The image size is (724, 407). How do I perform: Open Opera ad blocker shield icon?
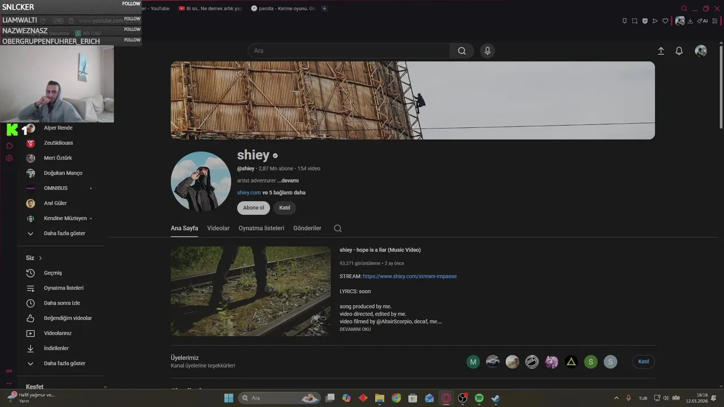coord(645,21)
